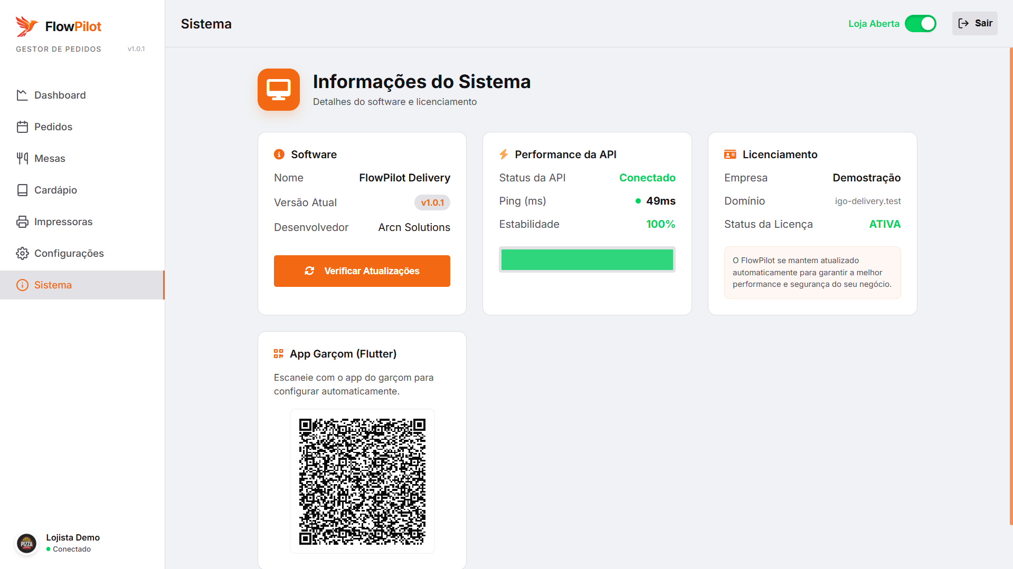The width and height of the screenshot is (1013, 569).
Task: Click the Pedidos calendar icon
Action: (x=22, y=127)
